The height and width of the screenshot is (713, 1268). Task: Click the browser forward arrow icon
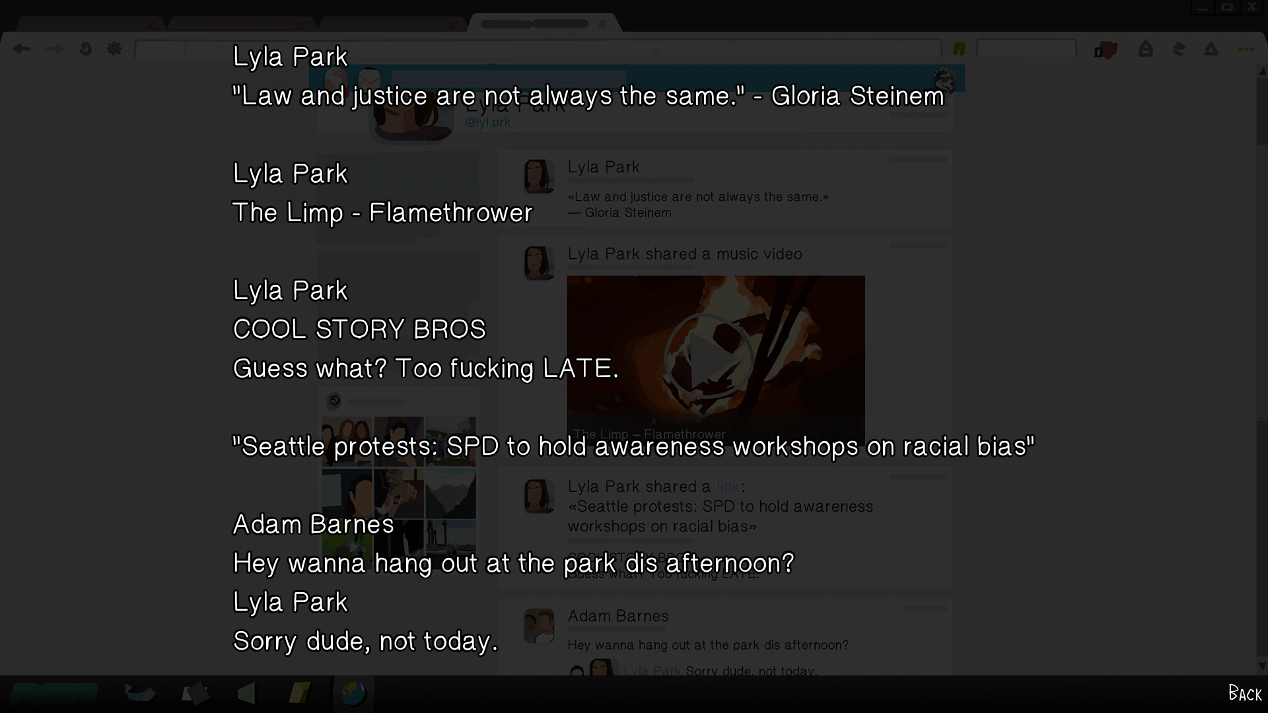(55, 49)
